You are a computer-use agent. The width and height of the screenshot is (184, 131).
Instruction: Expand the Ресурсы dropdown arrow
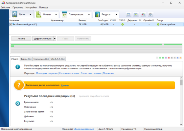(116, 14)
